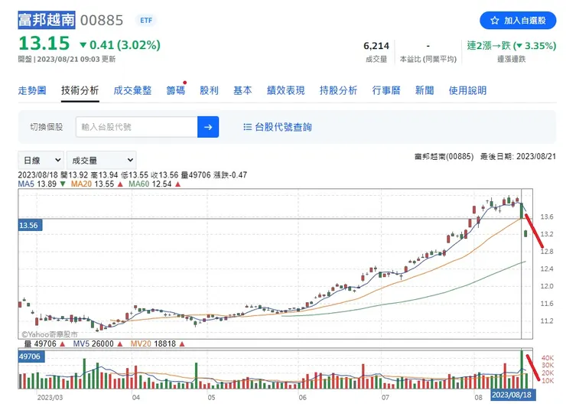566x407 pixels.
Task: Open the 行事曆 tab
Action: pyautogui.click(x=386, y=90)
